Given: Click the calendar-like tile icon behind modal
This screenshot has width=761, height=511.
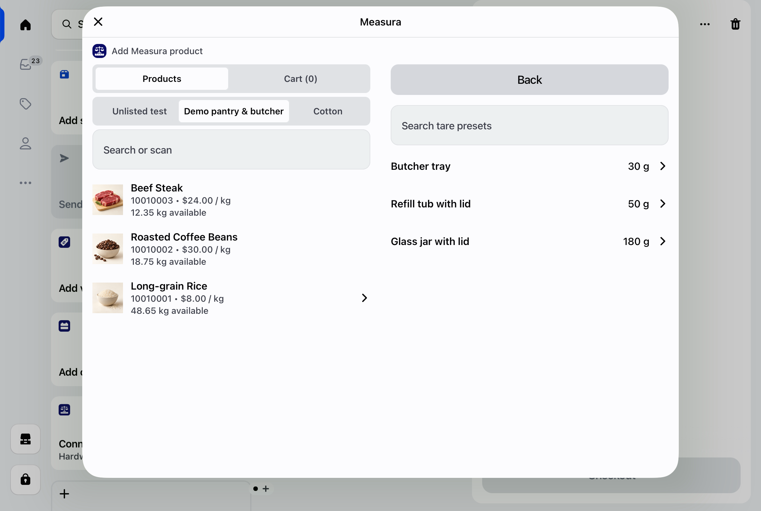Looking at the screenshot, I should tap(64, 326).
